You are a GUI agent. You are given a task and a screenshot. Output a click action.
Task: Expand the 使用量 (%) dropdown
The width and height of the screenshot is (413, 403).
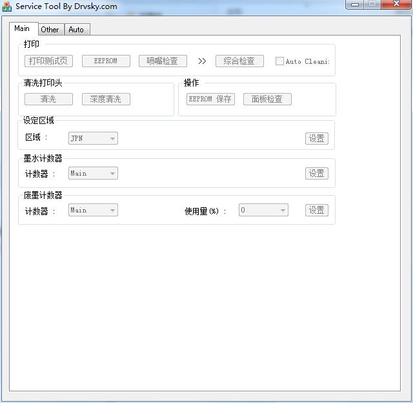coord(263,210)
